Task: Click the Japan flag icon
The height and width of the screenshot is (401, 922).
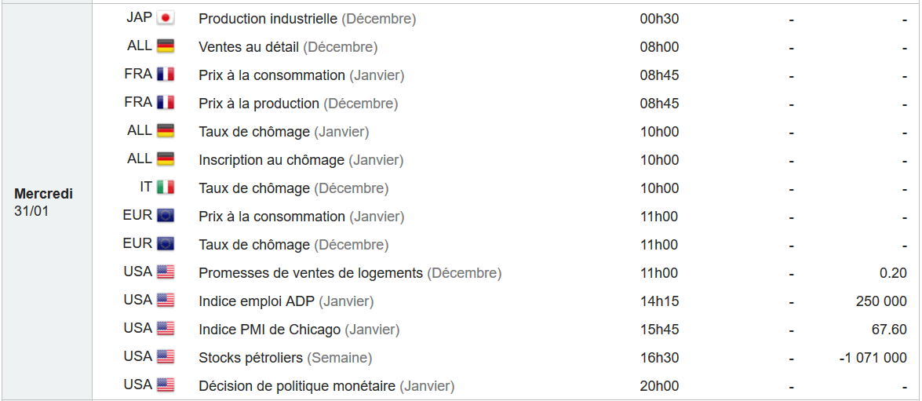Action: pos(165,18)
